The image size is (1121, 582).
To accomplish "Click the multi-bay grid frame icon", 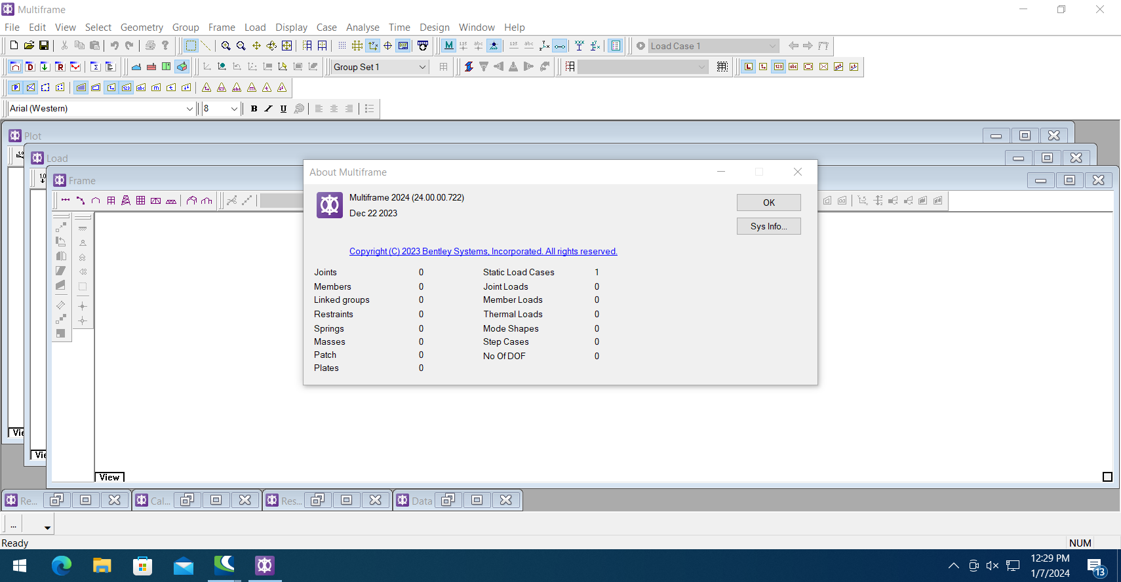I will click(x=140, y=201).
